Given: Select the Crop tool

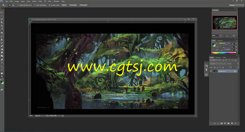Looking at the screenshot, I should [x=2, y=26].
